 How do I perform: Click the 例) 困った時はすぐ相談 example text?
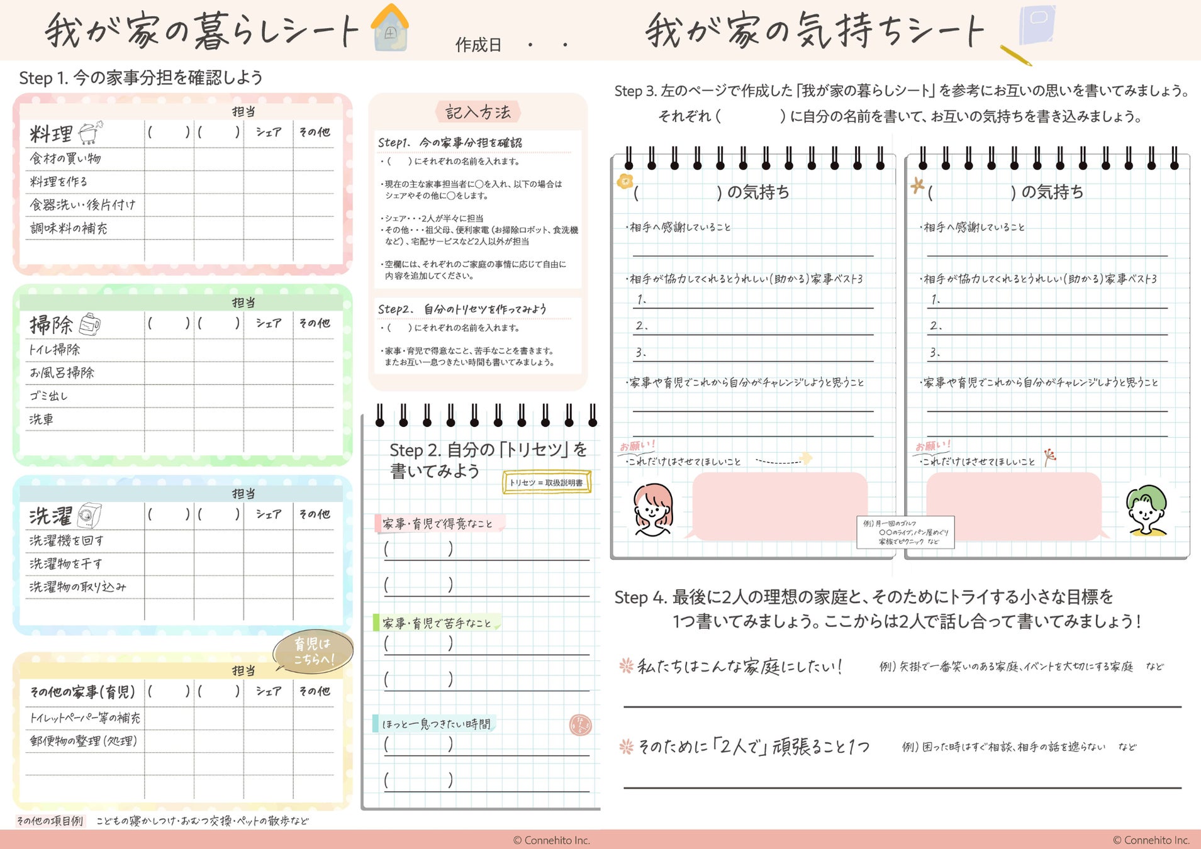pos(1019,747)
